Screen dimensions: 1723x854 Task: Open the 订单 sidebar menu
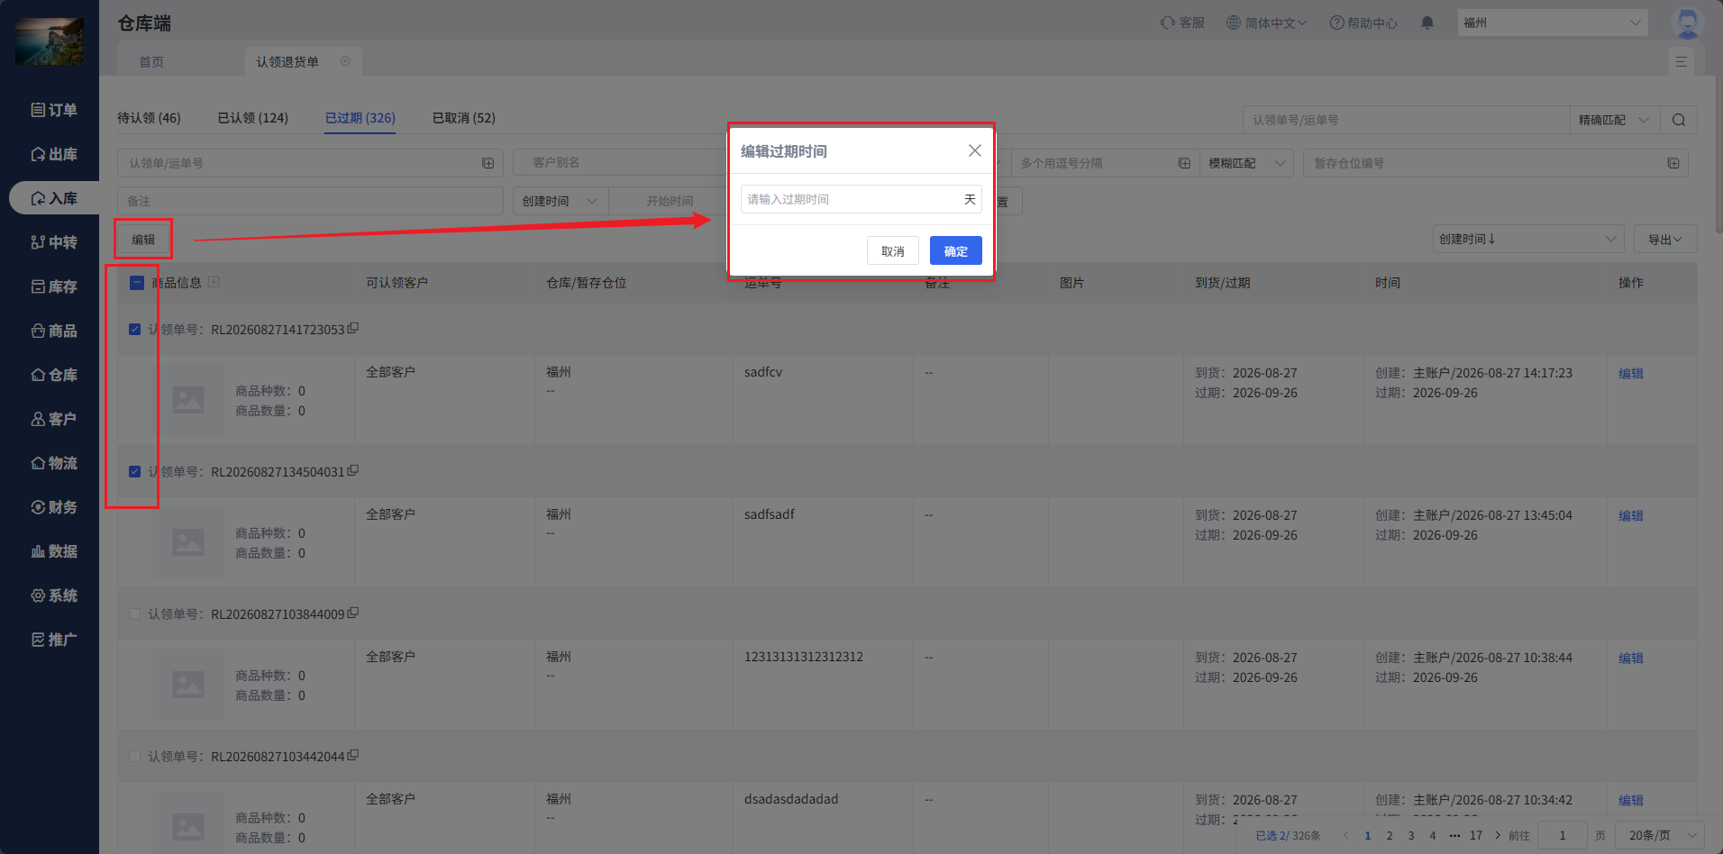click(x=53, y=110)
